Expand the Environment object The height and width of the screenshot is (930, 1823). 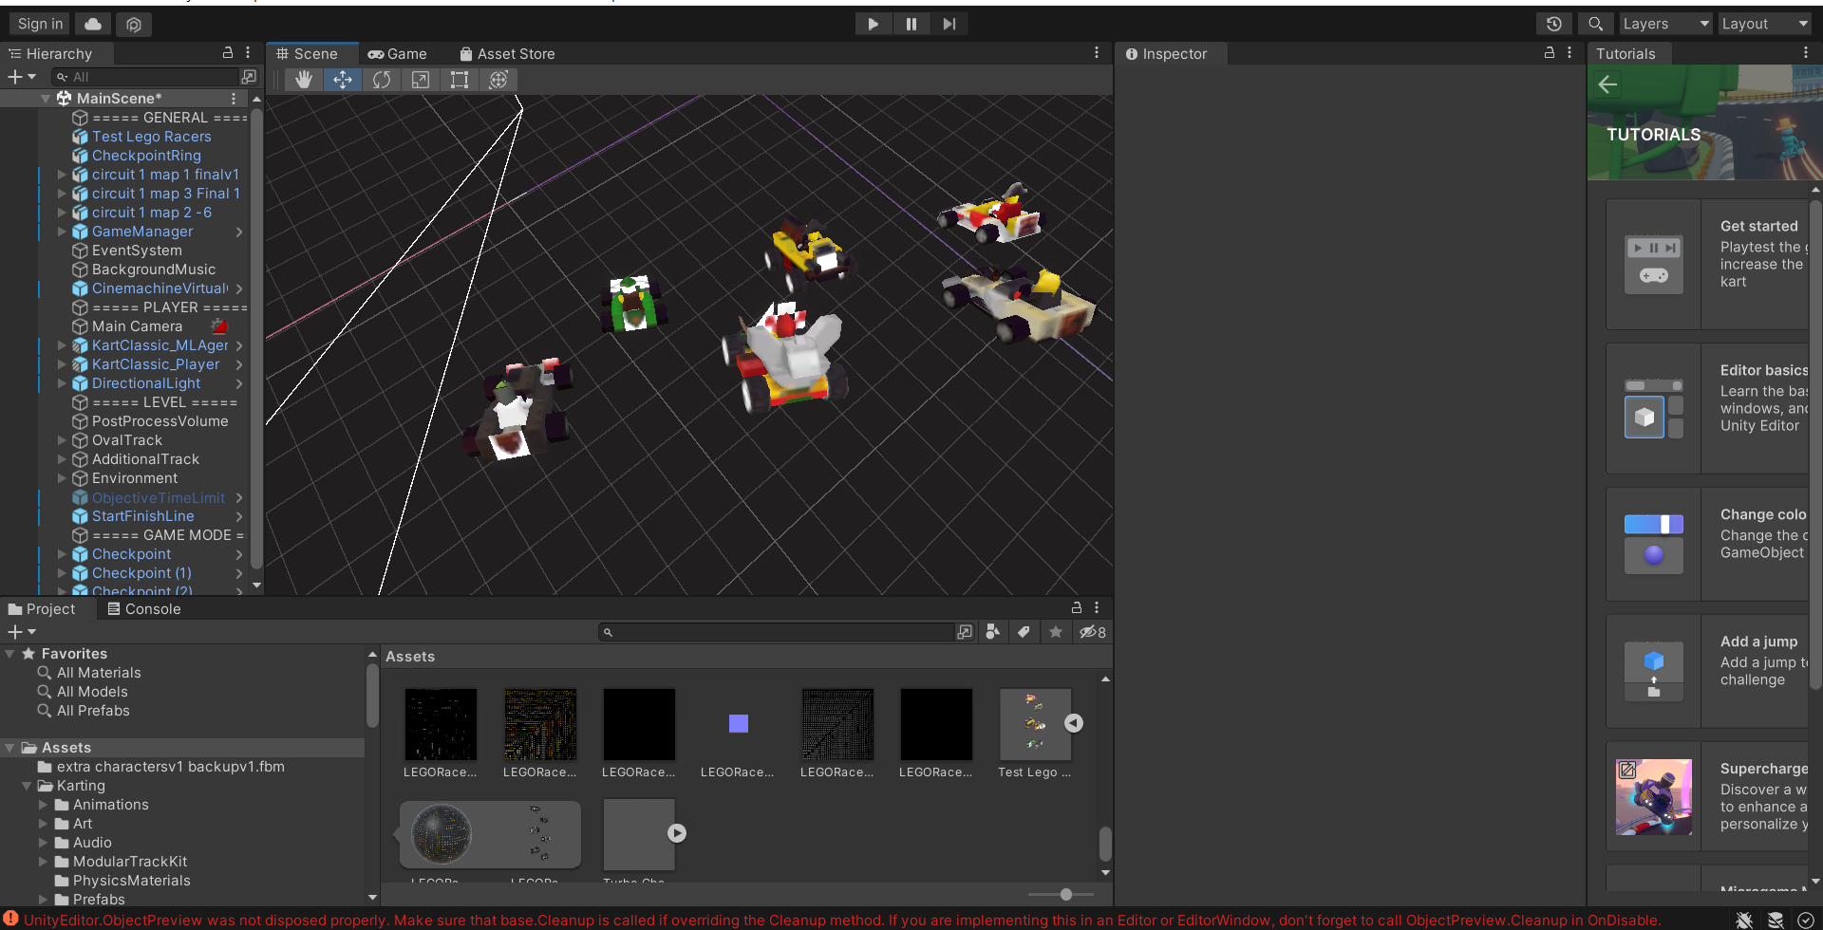click(x=62, y=478)
